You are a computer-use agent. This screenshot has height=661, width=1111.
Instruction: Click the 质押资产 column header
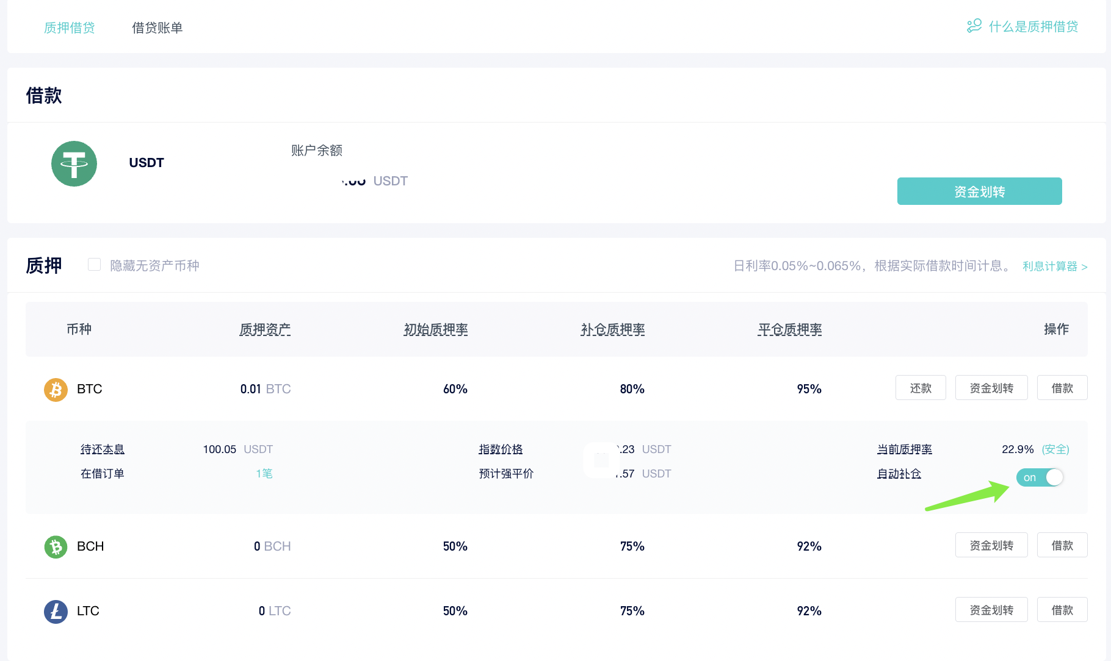[x=265, y=329]
